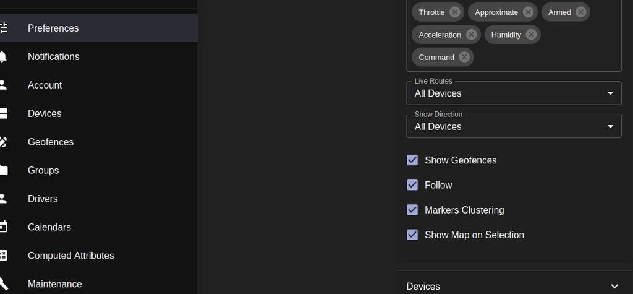Toggle the Follow checkbox
The width and height of the screenshot is (633, 294).
(x=412, y=185)
